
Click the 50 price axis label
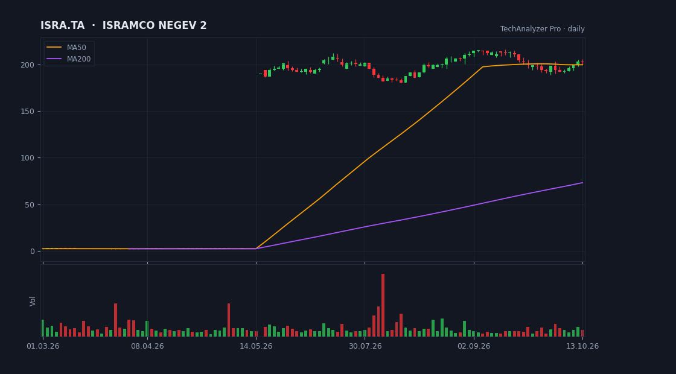click(30, 204)
